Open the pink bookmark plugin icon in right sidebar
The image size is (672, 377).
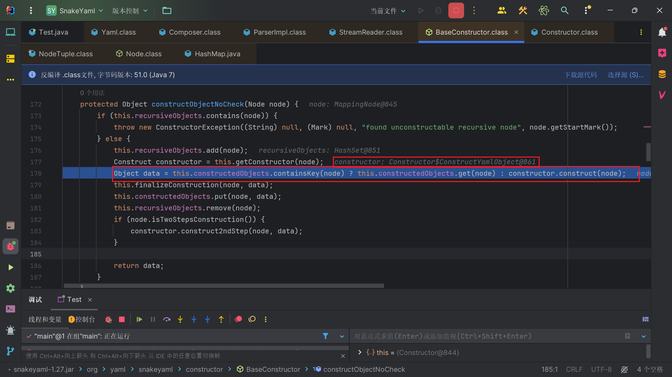tap(662, 53)
